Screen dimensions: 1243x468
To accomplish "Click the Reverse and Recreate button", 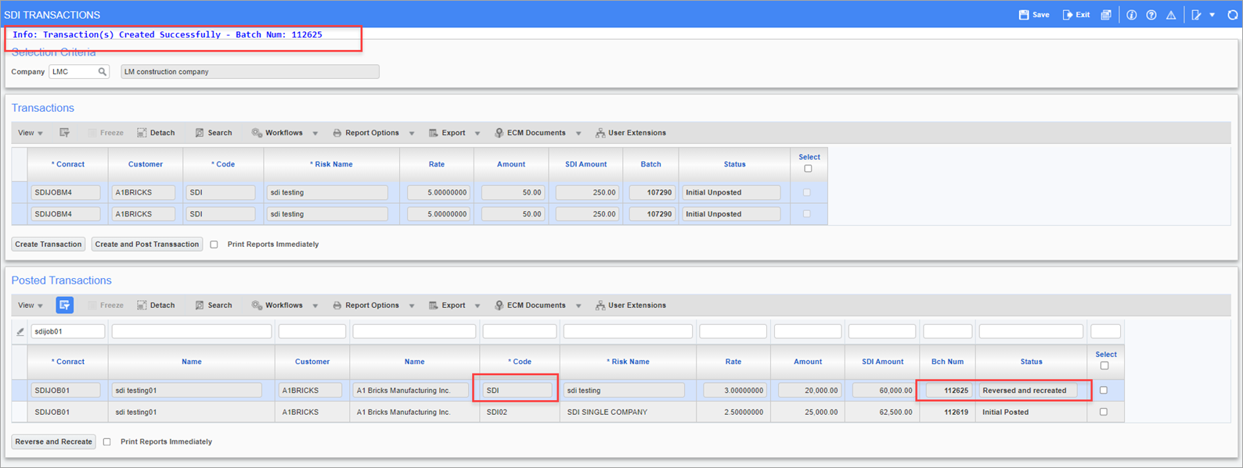I will click(54, 442).
